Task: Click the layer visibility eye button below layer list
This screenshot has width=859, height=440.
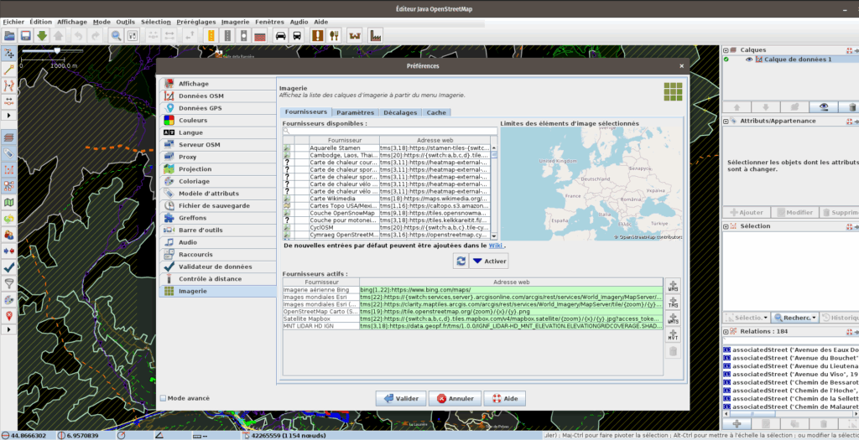Action: [824, 107]
